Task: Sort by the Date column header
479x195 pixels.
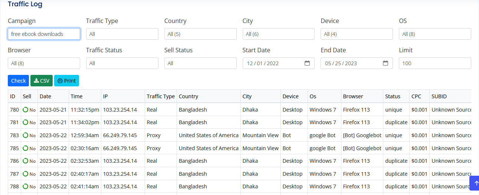Action: coord(45,96)
